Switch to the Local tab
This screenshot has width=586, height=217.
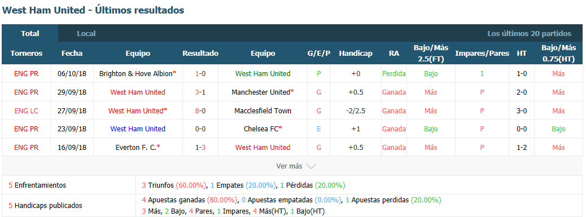click(86, 34)
